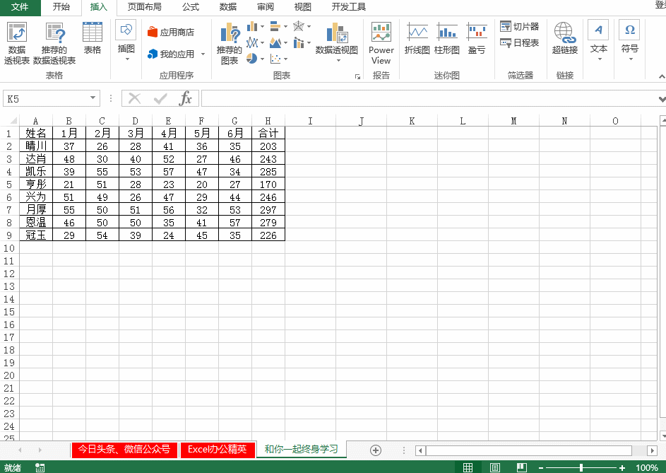The height and width of the screenshot is (473, 666).
Task: Switch to Normal view
Action: click(468, 467)
